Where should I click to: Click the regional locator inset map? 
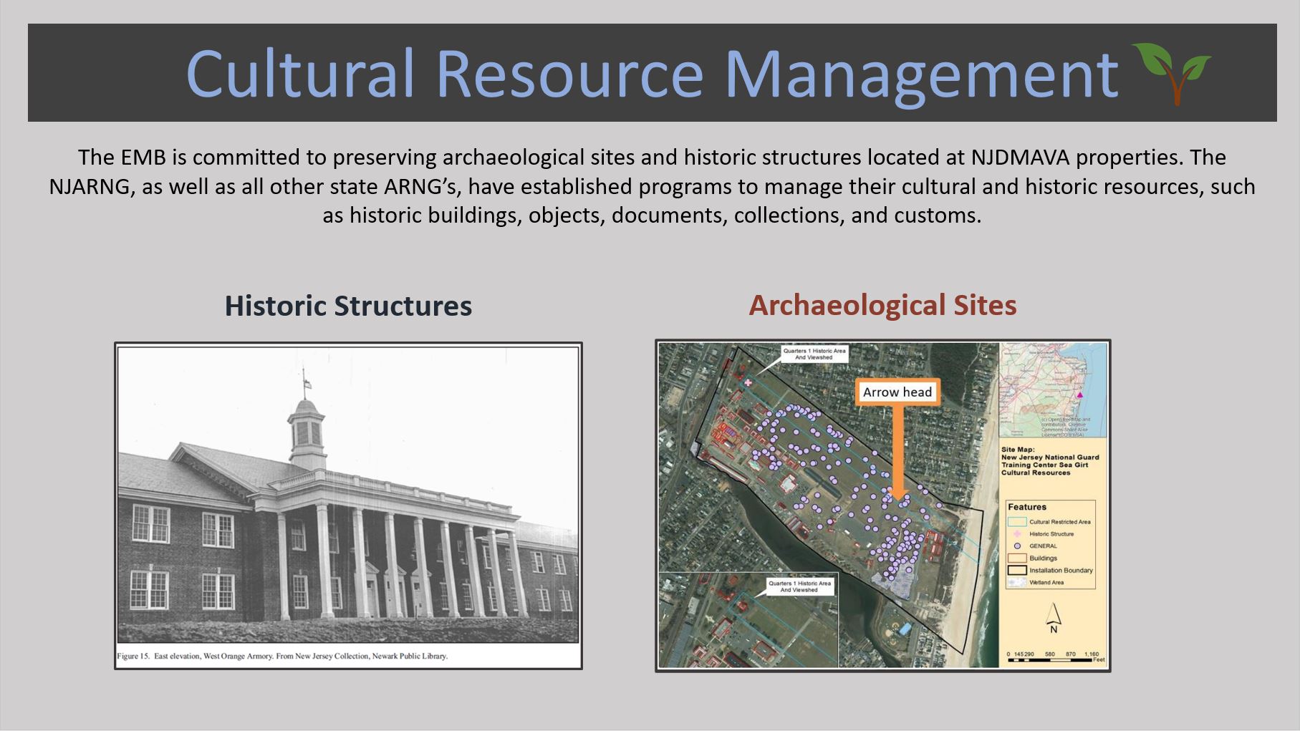point(1053,390)
